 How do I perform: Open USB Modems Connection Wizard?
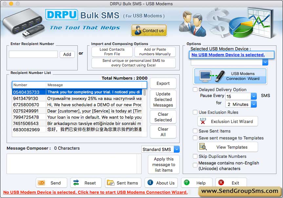[x=230, y=76]
